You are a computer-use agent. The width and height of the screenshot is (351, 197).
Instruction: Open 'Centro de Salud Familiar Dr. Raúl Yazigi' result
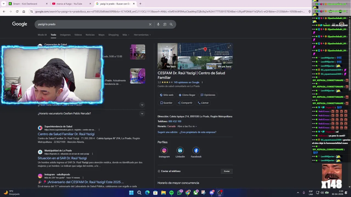coord(66,134)
